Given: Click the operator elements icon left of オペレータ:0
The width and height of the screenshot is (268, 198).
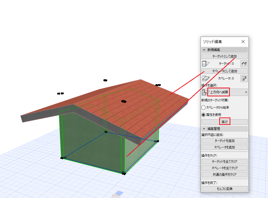Looking at the screenshot, I should click(x=206, y=78).
